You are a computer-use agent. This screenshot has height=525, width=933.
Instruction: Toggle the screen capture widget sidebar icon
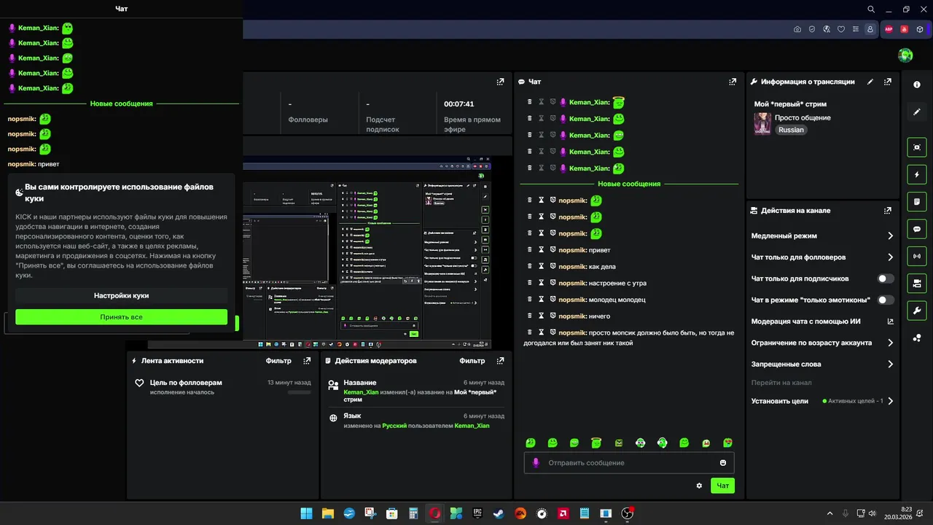(x=917, y=147)
